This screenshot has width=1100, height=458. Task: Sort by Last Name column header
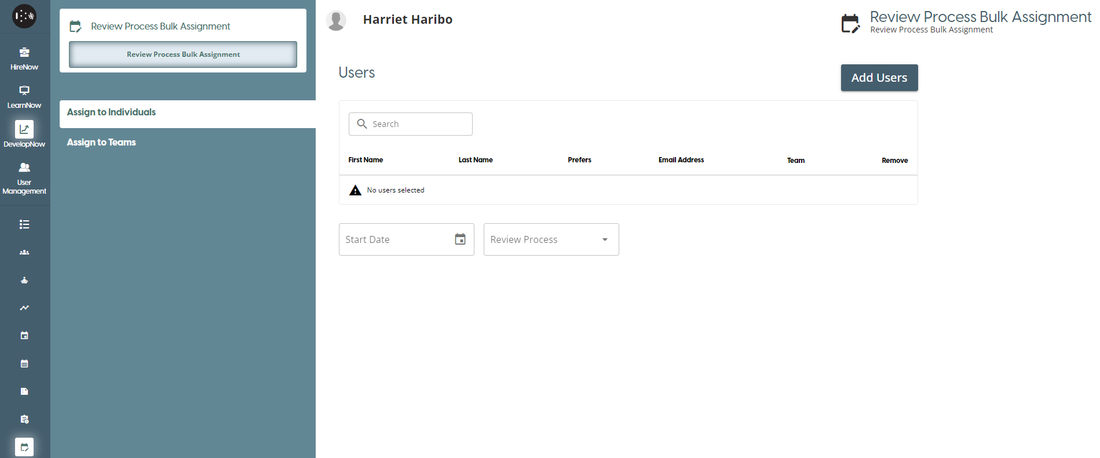(x=476, y=160)
